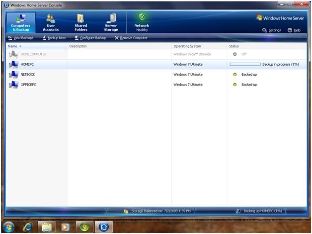Screen dimensions: 312x234
Task: Choose Remove Computer in the toolbar
Action: 131,38
